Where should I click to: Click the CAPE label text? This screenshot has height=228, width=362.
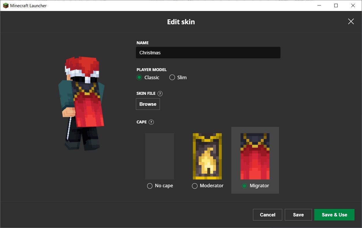click(142, 122)
